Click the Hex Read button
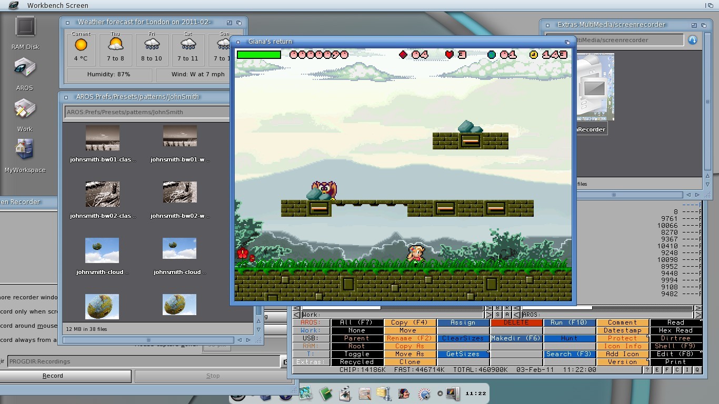The width and height of the screenshot is (719, 404). tap(676, 330)
